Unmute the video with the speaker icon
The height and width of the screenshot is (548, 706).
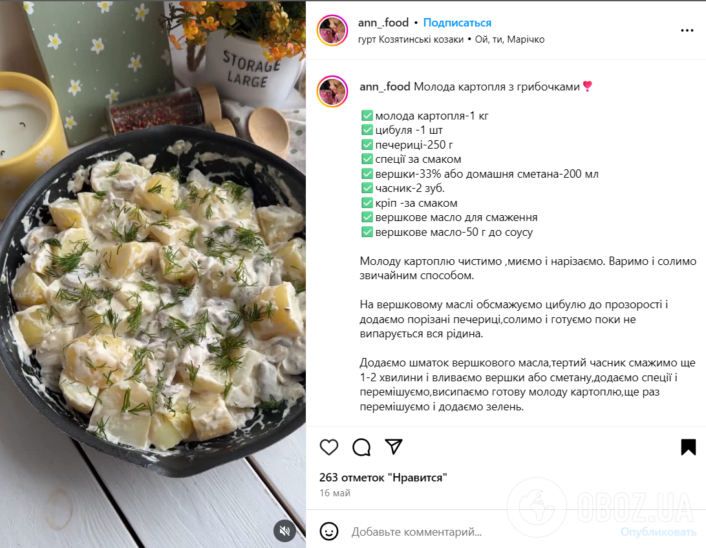click(x=284, y=531)
